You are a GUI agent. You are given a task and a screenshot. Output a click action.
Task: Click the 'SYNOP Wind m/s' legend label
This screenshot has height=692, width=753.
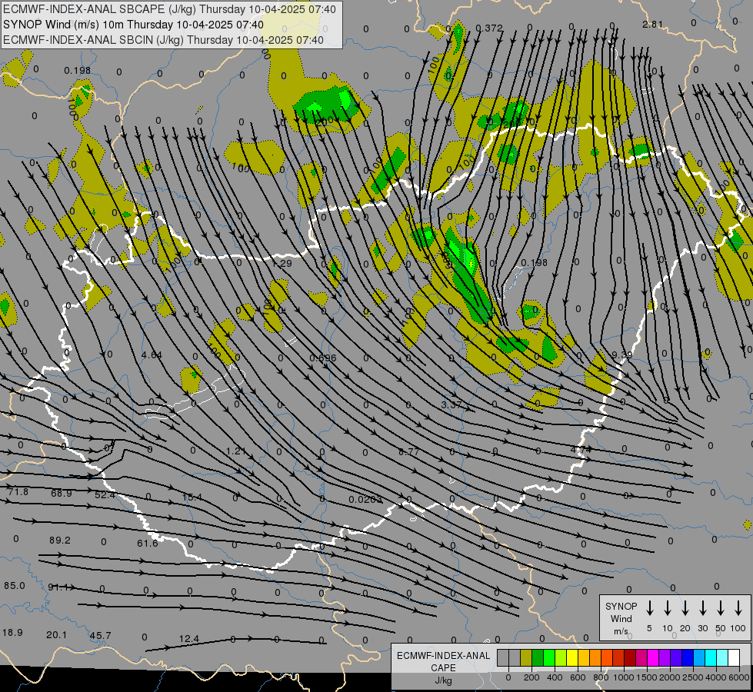621,618
